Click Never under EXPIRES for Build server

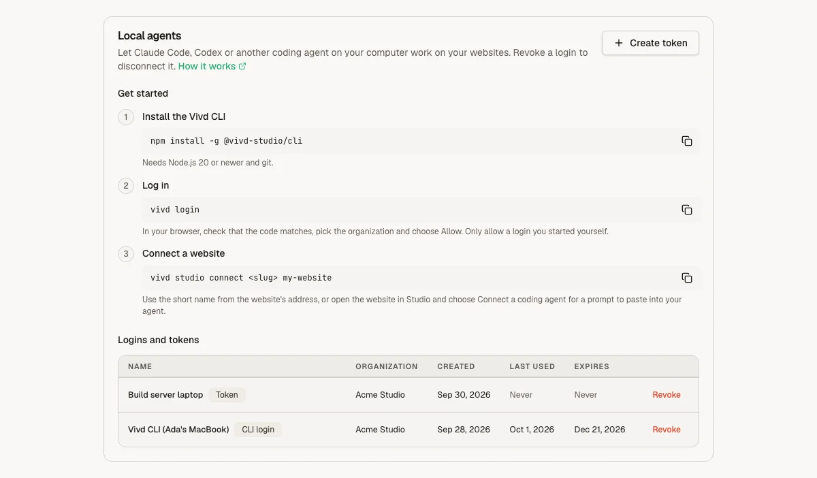(586, 395)
